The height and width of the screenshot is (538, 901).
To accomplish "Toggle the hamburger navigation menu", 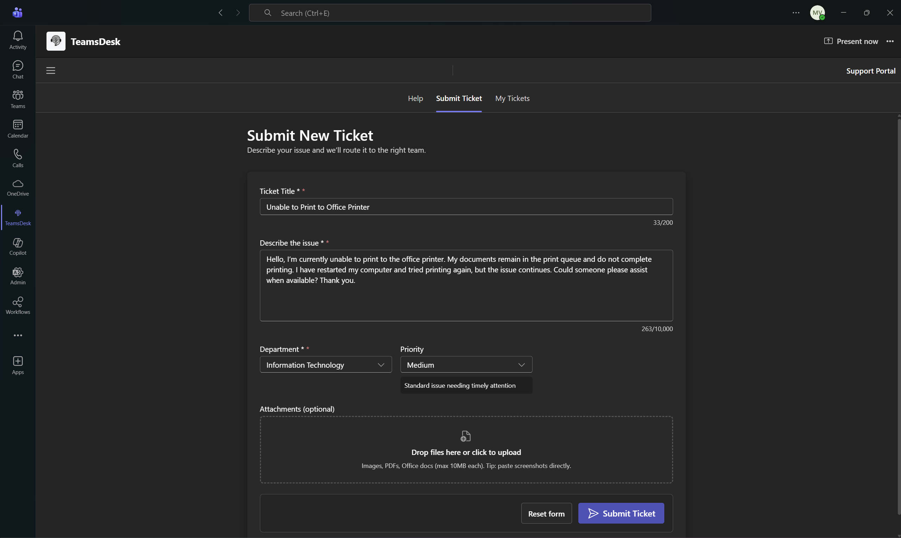I will tap(50, 70).
